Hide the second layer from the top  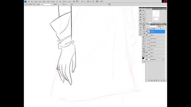point(147,35)
